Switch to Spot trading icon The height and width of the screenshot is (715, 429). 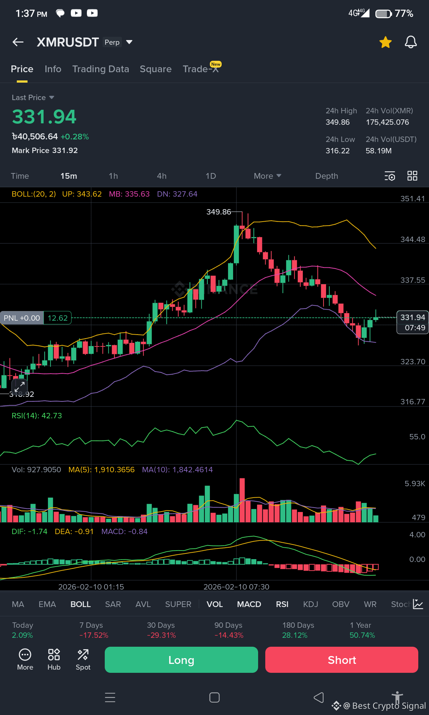[83, 660]
